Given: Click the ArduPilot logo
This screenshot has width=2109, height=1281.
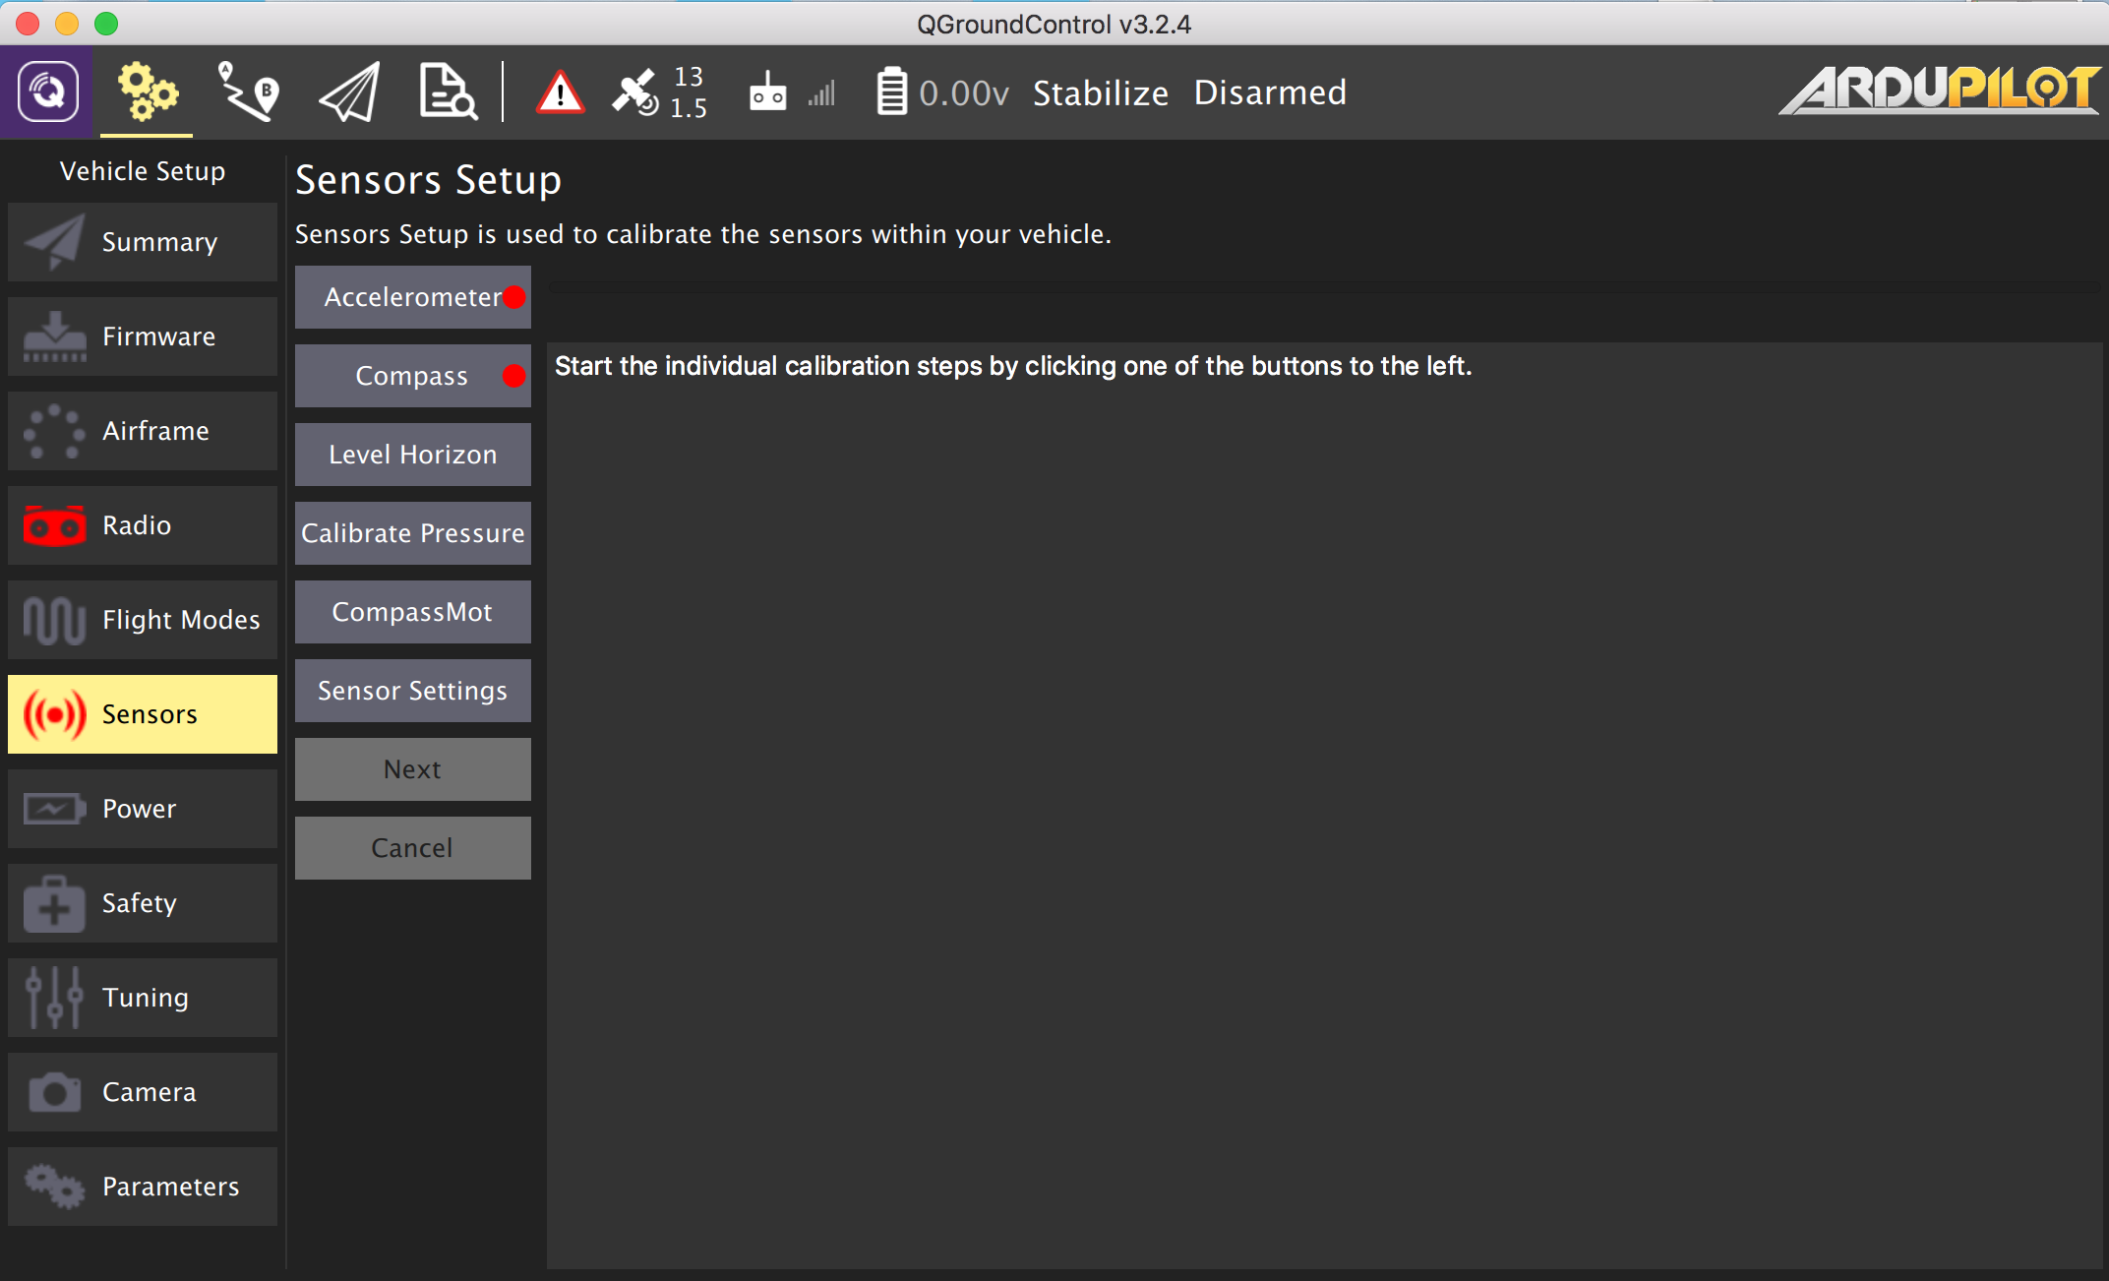Looking at the screenshot, I should (x=1938, y=91).
